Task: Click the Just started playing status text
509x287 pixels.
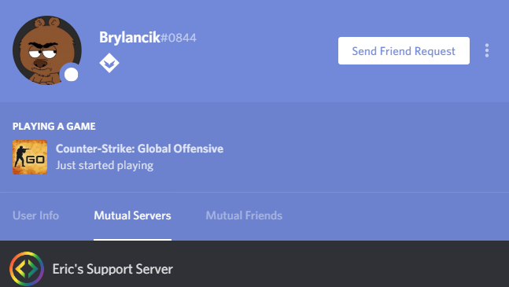Action: point(105,165)
